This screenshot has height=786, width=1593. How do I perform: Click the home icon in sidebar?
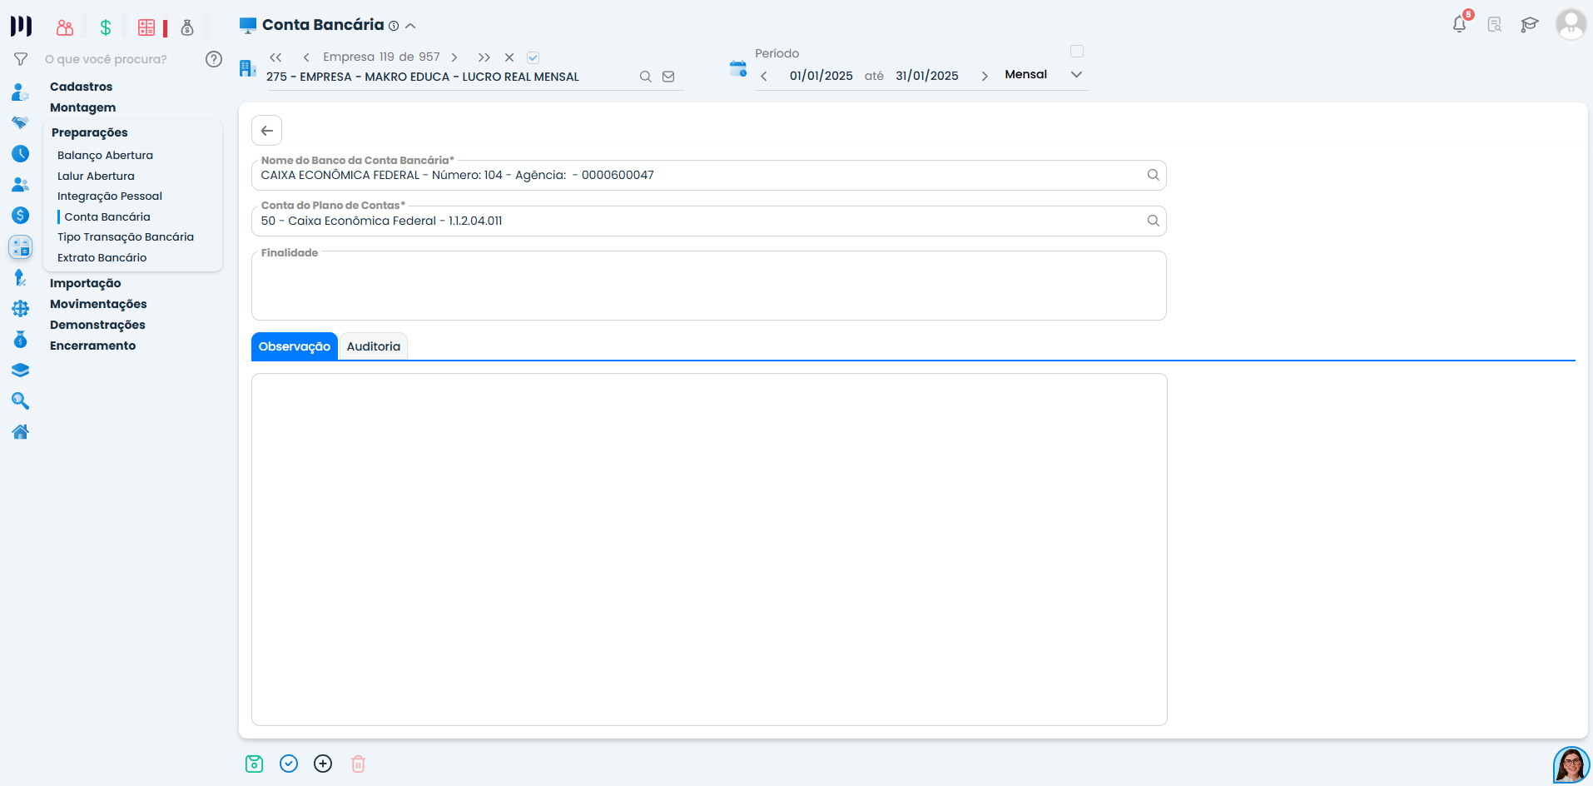click(21, 431)
